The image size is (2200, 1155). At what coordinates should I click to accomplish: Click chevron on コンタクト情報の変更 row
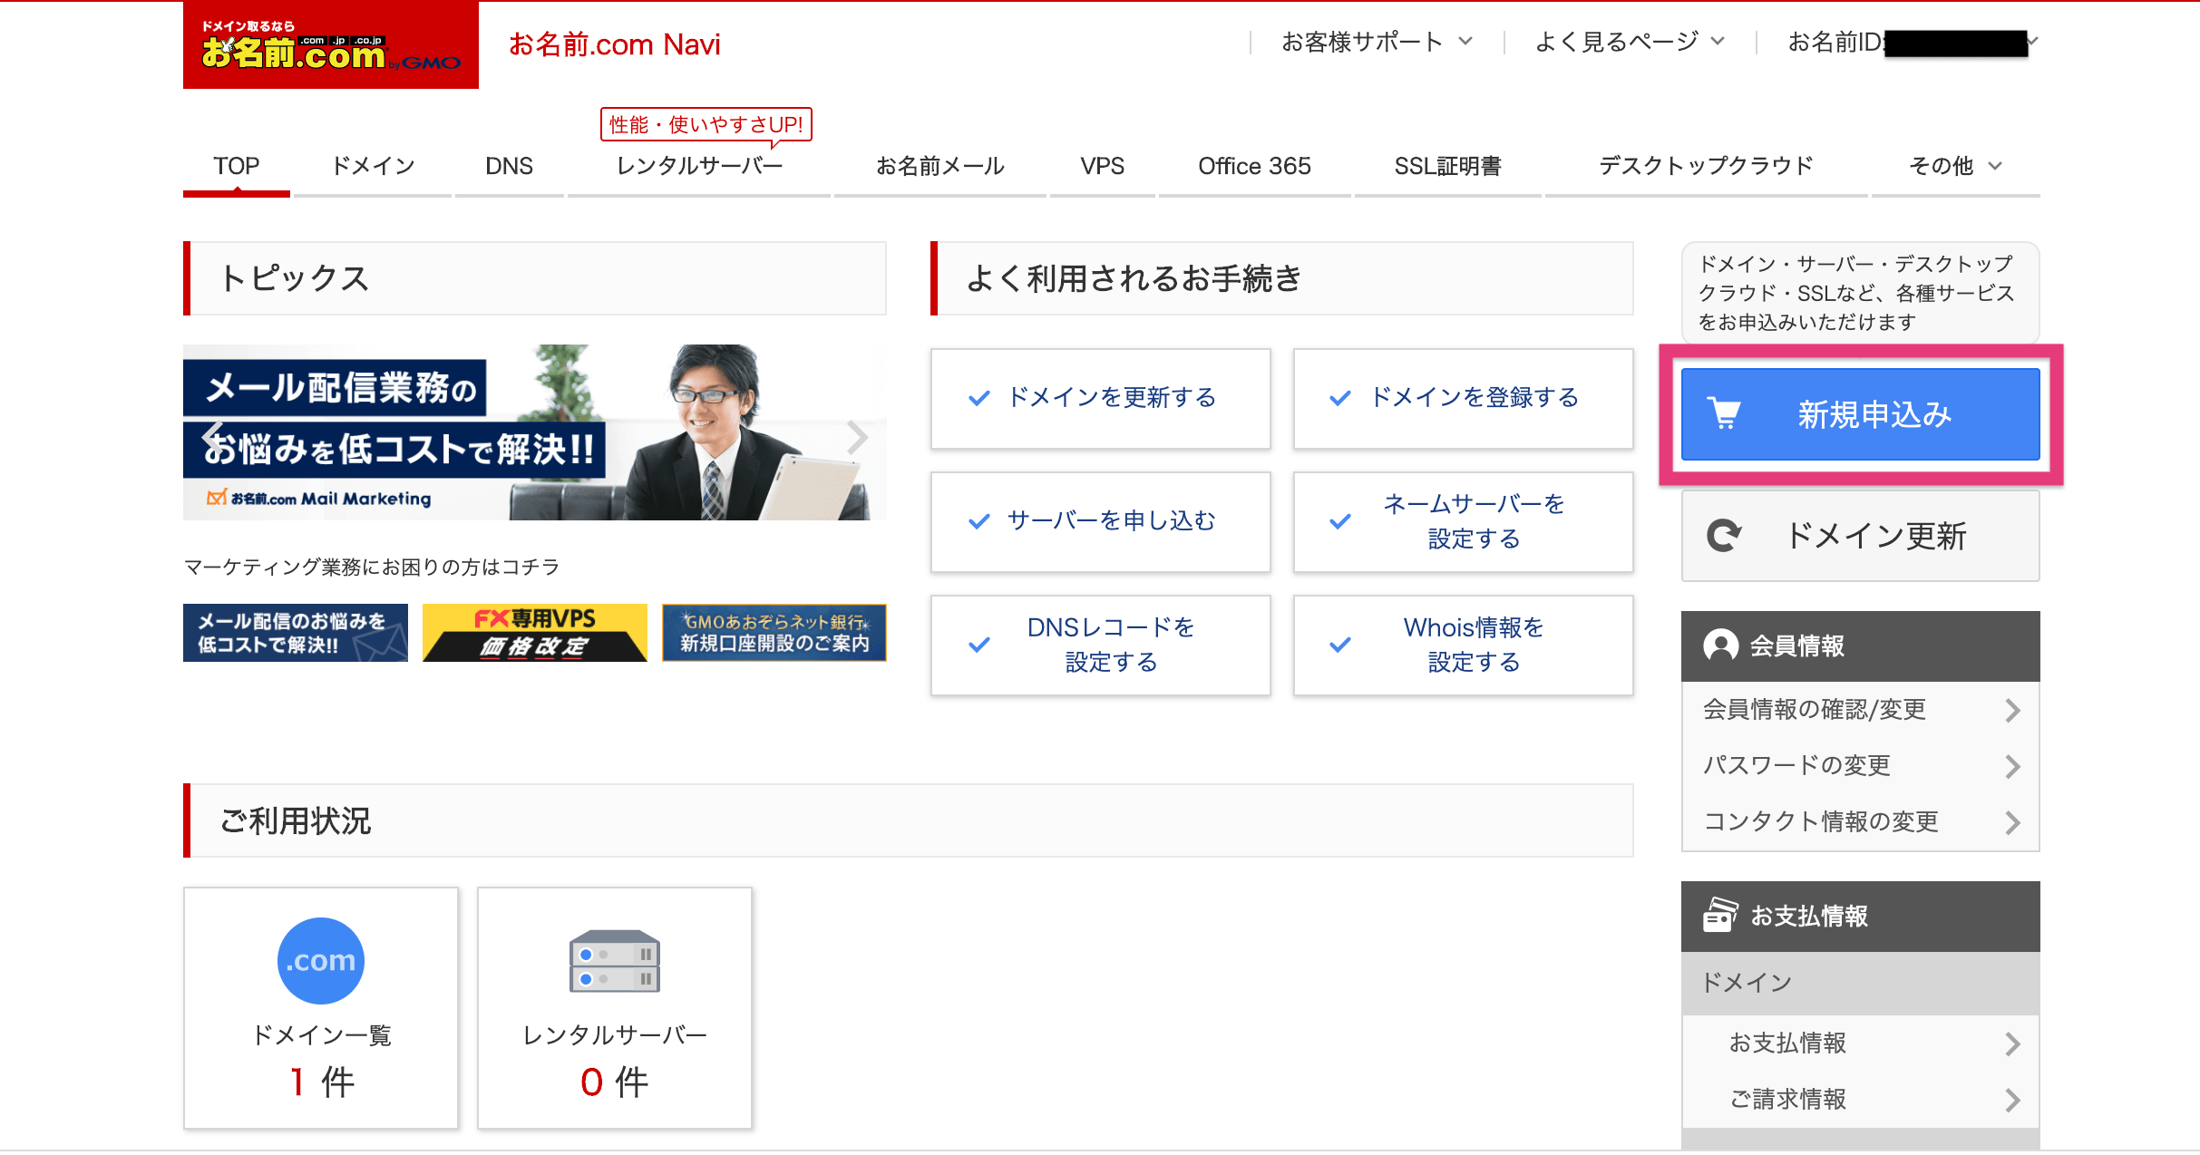pyautogui.click(x=2012, y=822)
